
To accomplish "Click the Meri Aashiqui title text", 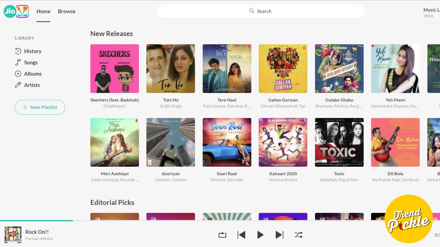I will [x=115, y=174].
